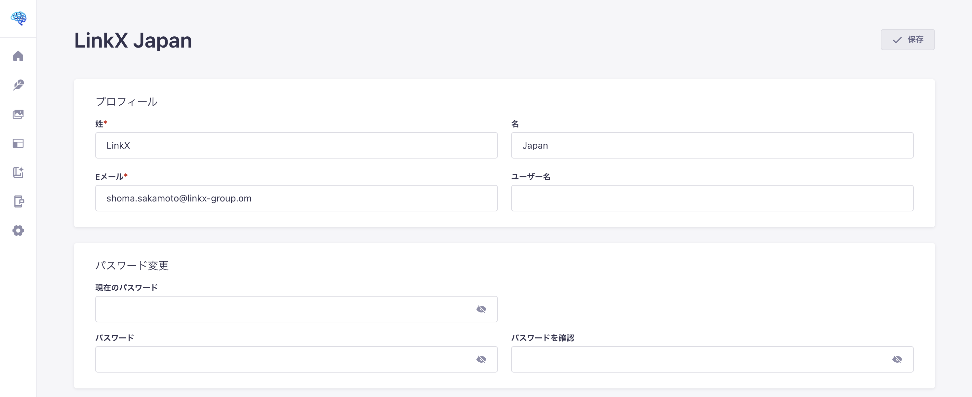Viewport: 972px width, 397px height.
Task: Go to Home via sidebar icon
Action: pos(18,56)
